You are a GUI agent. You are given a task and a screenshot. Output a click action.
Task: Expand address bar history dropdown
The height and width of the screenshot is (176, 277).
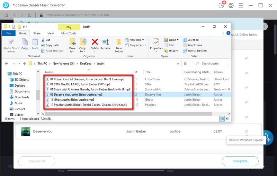(178, 64)
